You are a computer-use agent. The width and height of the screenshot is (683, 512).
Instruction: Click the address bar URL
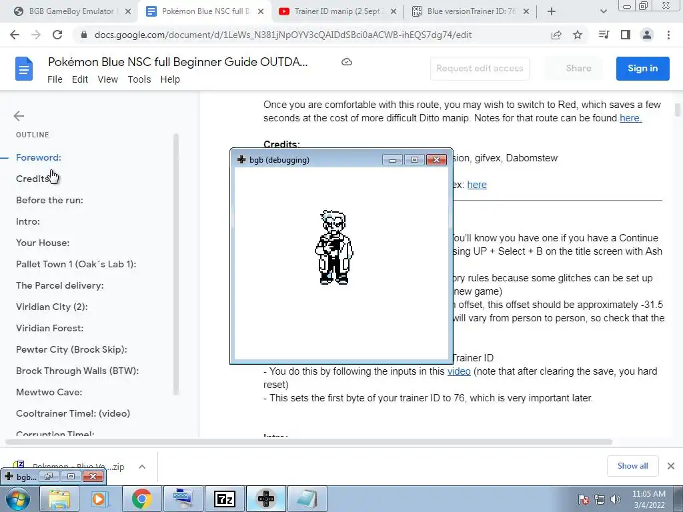click(x=283, y=35)
